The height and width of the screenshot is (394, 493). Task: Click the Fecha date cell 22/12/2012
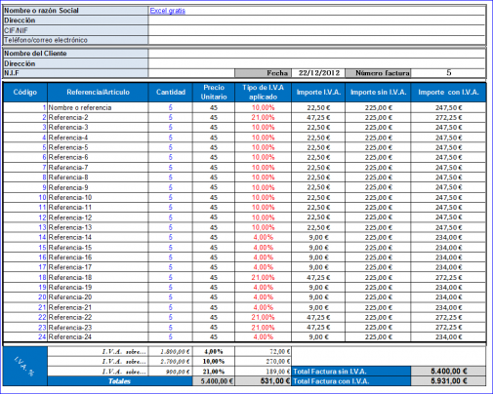(318, 73)
